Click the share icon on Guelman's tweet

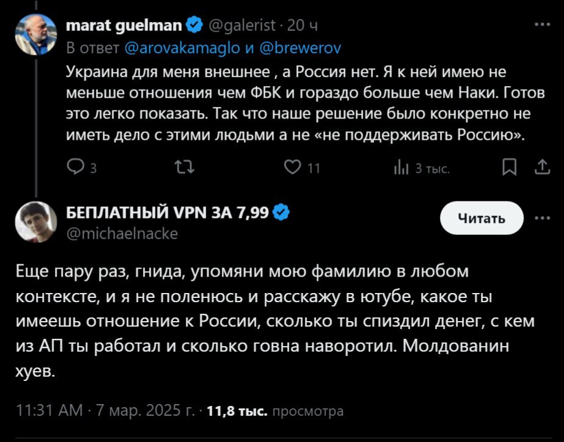541,167
